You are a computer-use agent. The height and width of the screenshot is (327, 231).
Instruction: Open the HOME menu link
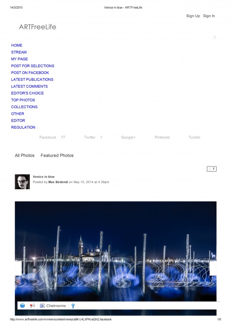pyautogui.click(x=17, y=45)
